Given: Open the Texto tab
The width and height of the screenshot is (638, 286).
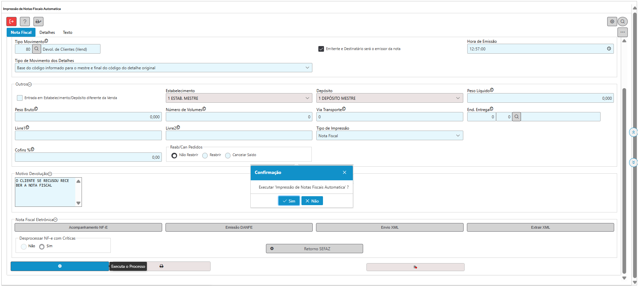Looking at the screenshot, I should (68, 32).
